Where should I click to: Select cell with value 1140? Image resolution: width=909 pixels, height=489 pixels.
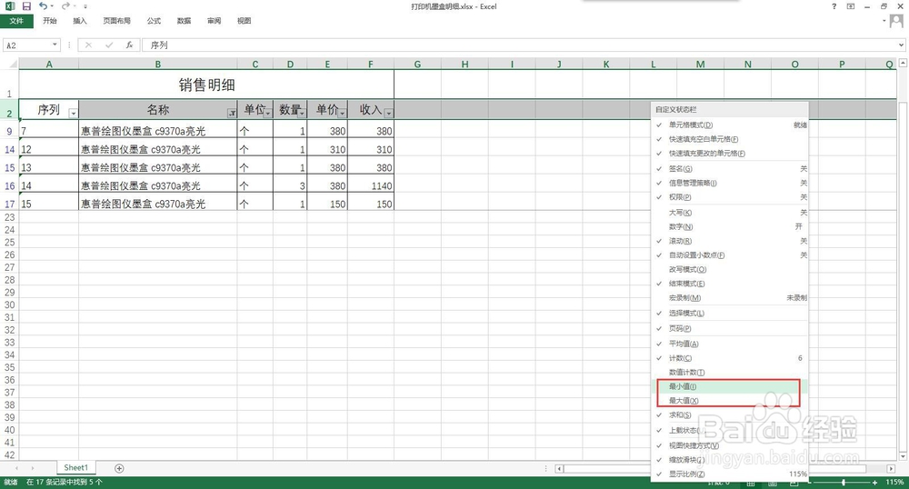371,185
